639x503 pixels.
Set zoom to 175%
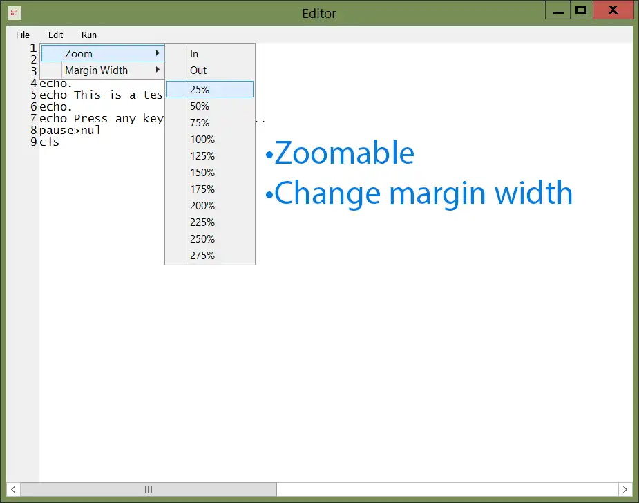point(210,189)
